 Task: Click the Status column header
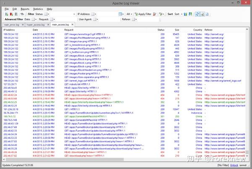click(161, 30)
